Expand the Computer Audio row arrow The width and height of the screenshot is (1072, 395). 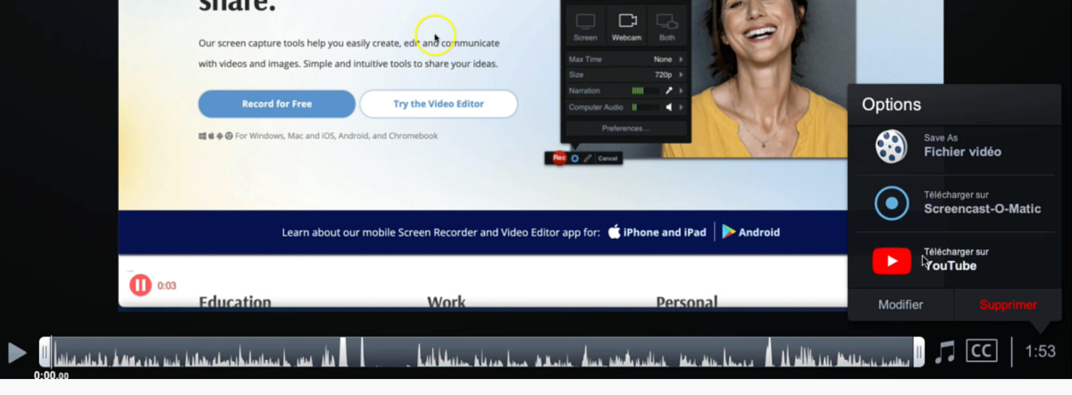[682, 107]
